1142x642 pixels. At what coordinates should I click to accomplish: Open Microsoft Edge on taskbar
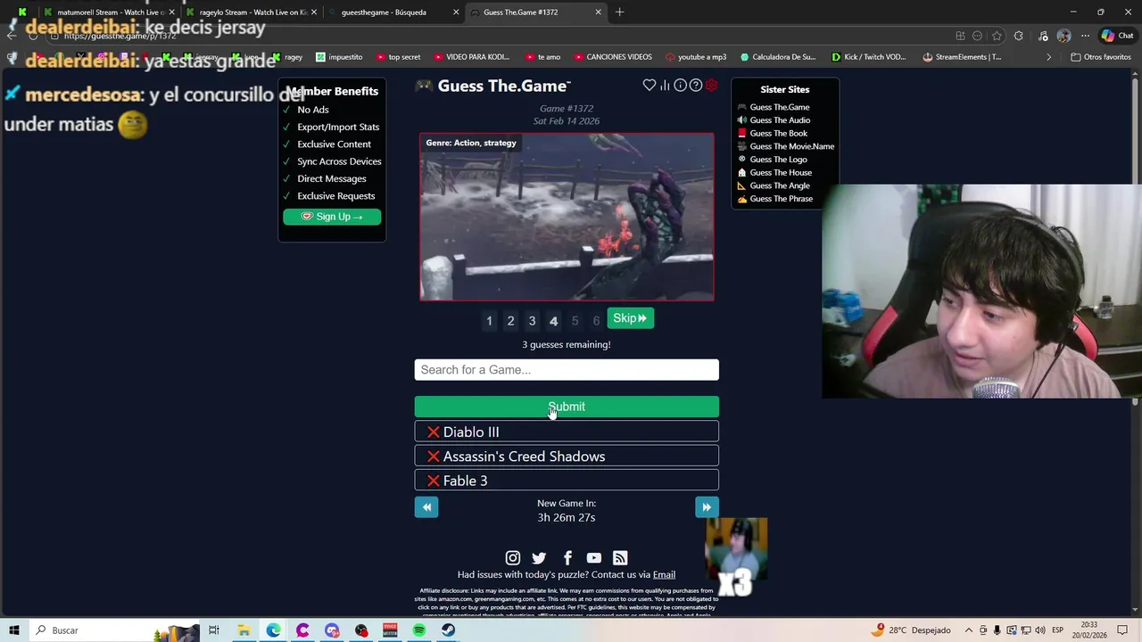pos(273,630)
